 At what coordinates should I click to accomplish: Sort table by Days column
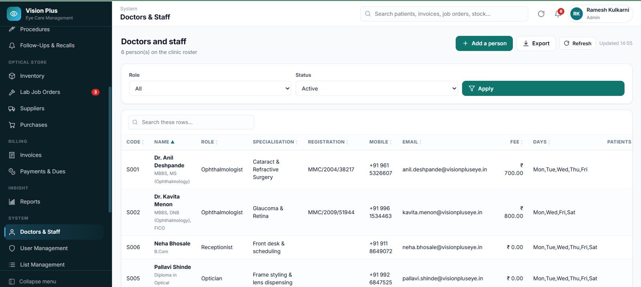(x=542, y=142)
